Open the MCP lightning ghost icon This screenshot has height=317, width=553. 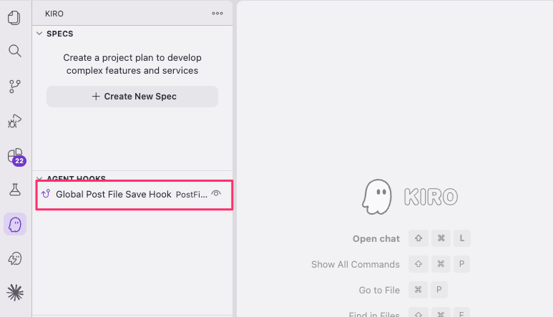tap(15, 258)
